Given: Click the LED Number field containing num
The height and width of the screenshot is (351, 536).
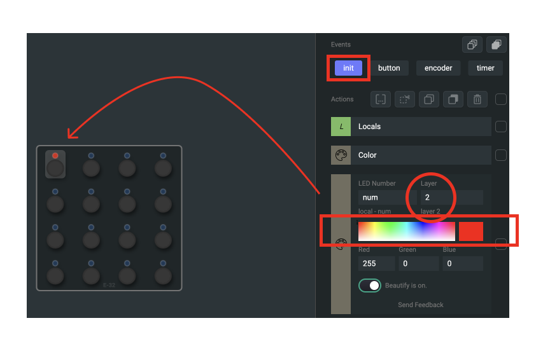Looking at the screenshot, I should pos(387,197).
